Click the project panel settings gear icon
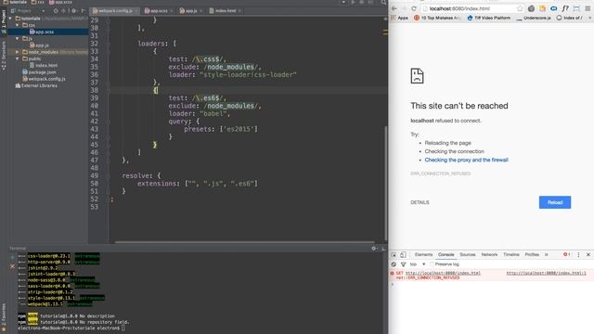 click(x=74, y=10)
